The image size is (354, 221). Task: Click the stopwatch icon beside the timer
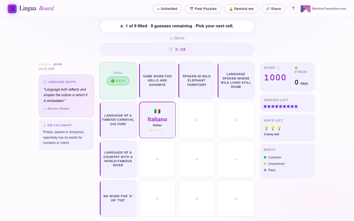[171, 49]
